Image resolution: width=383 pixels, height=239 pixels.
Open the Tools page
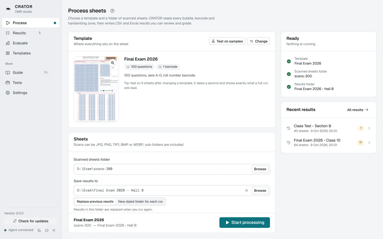coord(31,83)
